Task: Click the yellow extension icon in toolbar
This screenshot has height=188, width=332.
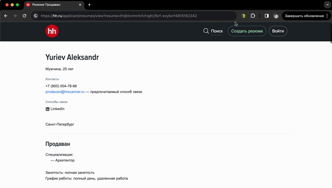Action: click(x=243, y=16)
